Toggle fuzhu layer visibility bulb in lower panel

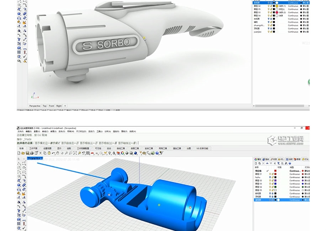pyautogui.click(x=270, y=177)
